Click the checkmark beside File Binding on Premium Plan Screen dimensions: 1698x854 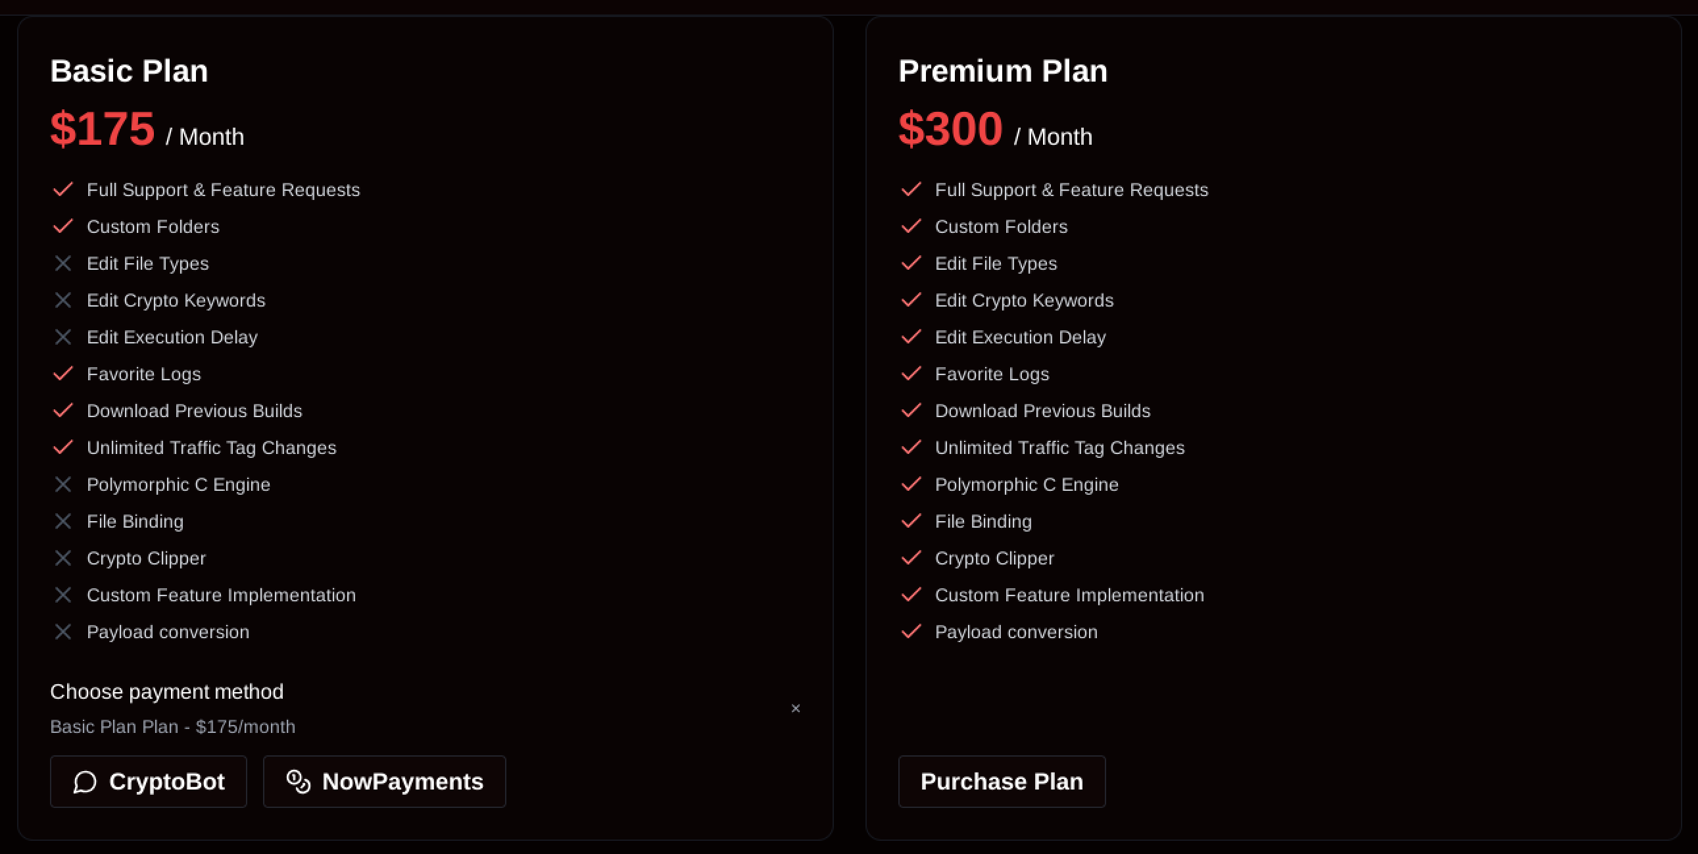pyautogui.click(x=911, y=521)
